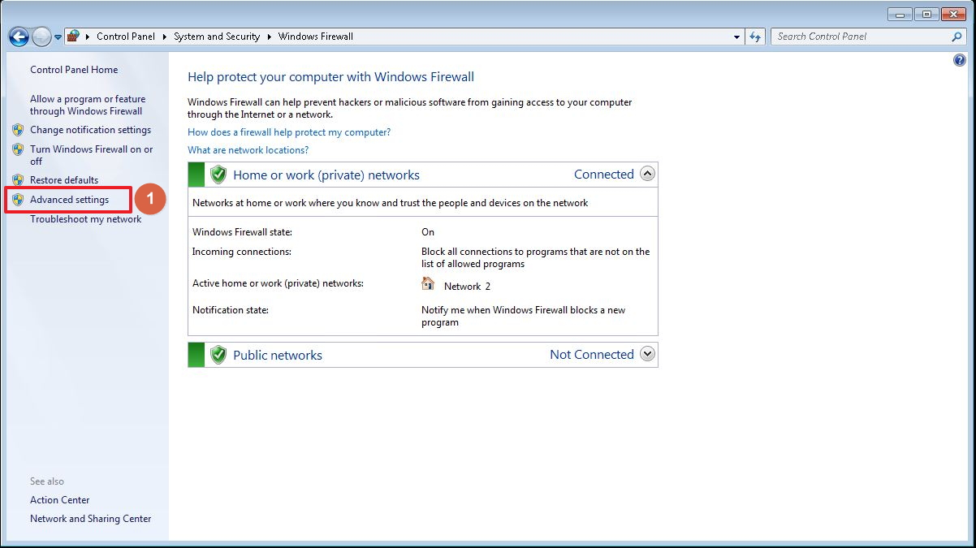Click the Network 2 text
Image resolution: width=976 pixels, height=548 pixels.
pos(468,287)
